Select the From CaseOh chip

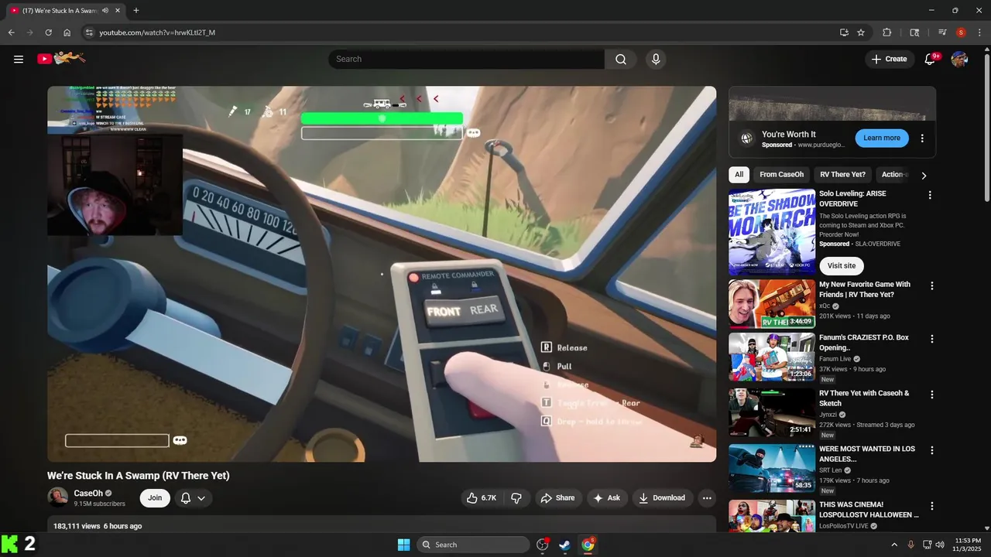781,175
